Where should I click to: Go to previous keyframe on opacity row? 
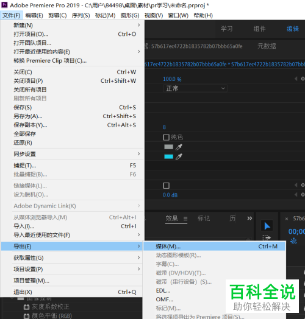click(x=296, y=79)
